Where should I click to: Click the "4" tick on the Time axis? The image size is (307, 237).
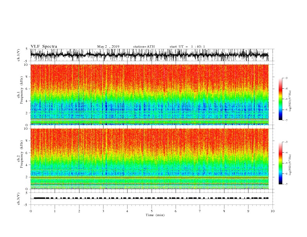(127, 211)
